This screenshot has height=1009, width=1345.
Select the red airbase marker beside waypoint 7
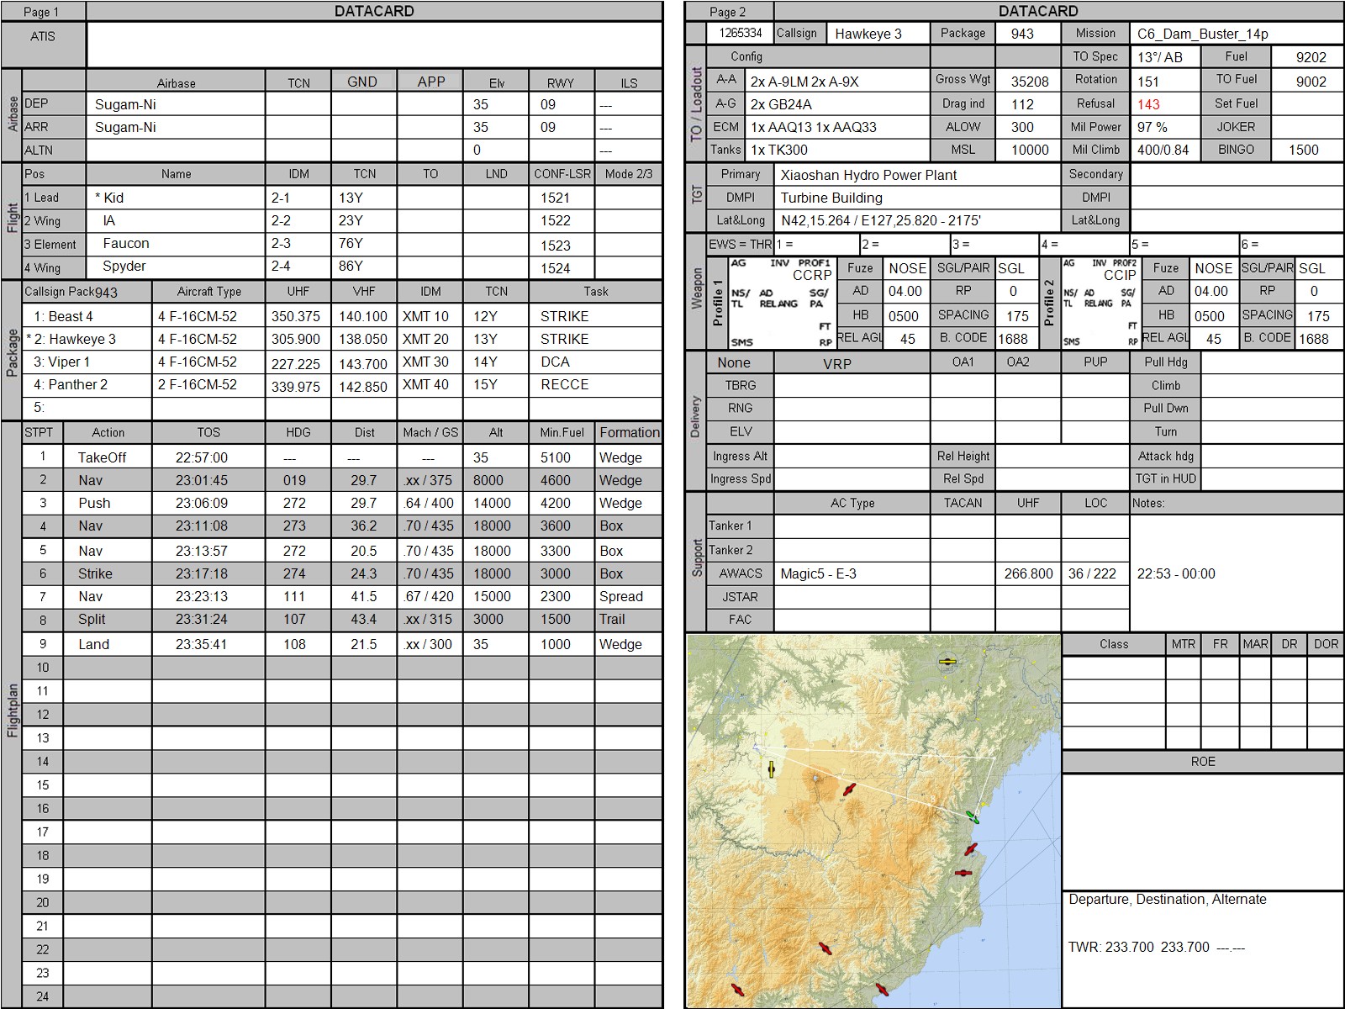pos(849,790)
